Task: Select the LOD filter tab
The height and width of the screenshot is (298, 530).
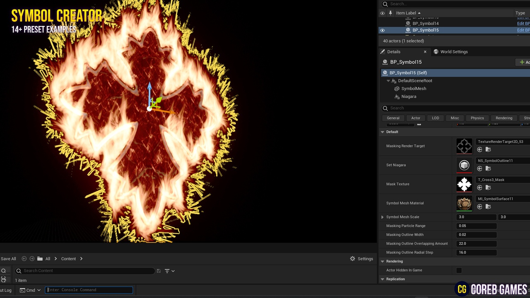Action: click(x=436, y=118)
